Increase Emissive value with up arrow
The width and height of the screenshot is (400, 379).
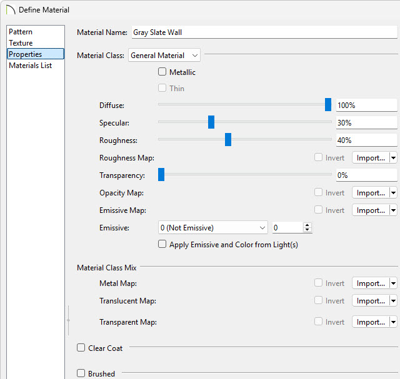click(307, 225)
